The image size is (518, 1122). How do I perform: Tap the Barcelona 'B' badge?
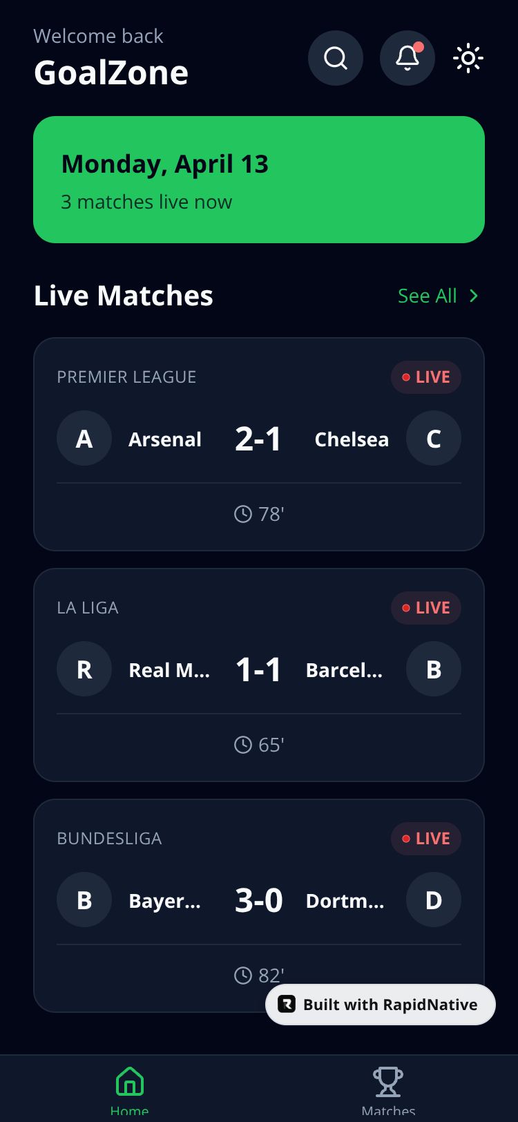point(434,669)
